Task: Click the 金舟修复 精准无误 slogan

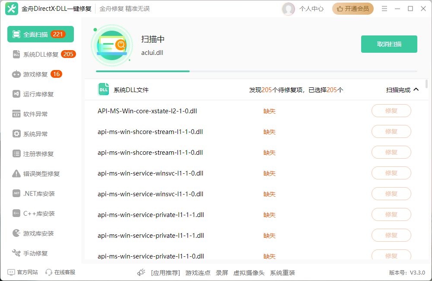Action: tap(124, 9)
